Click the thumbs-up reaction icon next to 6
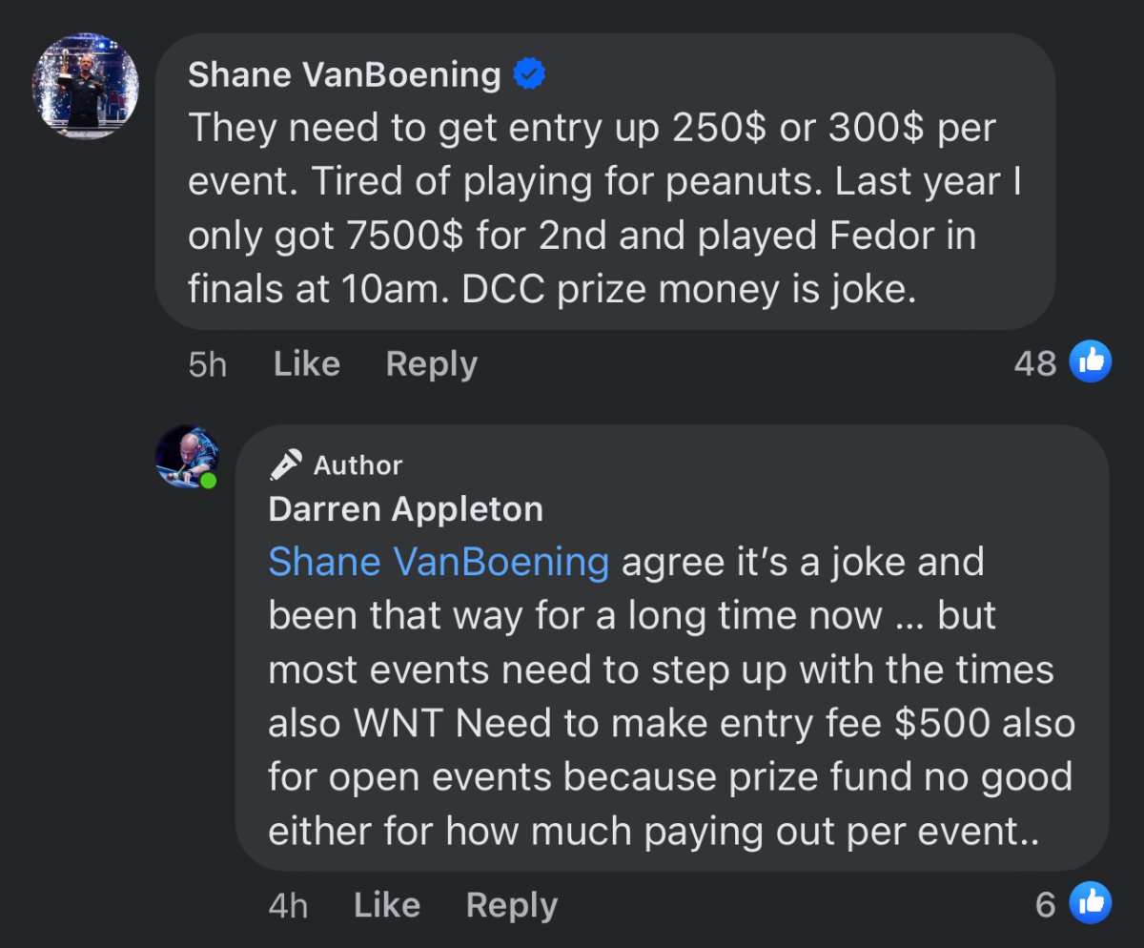Screen dimensions: 1144x948 (1091, 903)
